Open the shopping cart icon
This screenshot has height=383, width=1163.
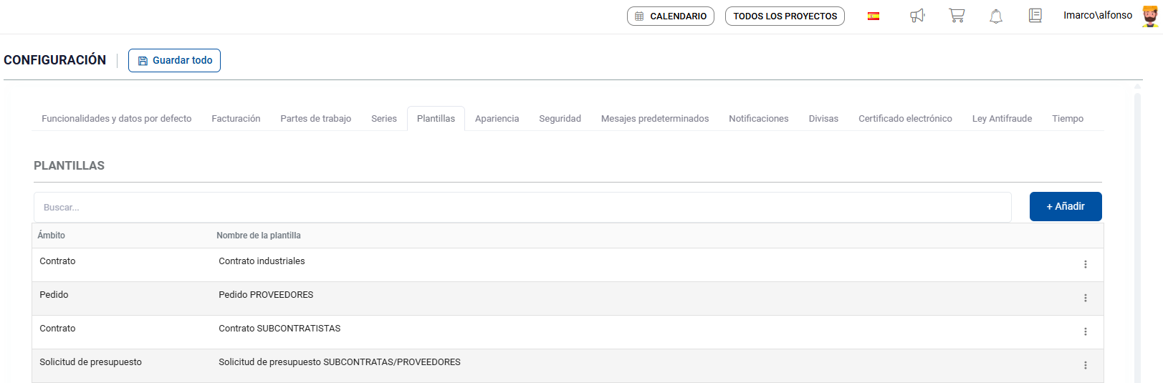(957, 16)
